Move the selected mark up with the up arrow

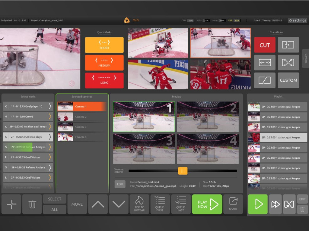coord(98,204)
